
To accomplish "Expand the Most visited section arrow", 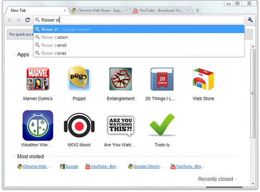I will coord(14,156).
